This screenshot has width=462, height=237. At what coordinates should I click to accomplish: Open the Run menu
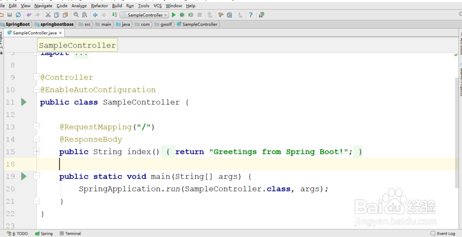pyautogui.click(x=130, y=6)
